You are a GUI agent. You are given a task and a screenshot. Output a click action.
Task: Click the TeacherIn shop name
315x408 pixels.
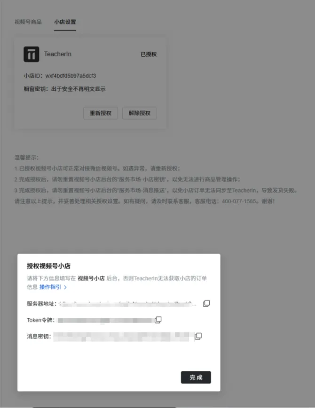[x=57, y=54]
